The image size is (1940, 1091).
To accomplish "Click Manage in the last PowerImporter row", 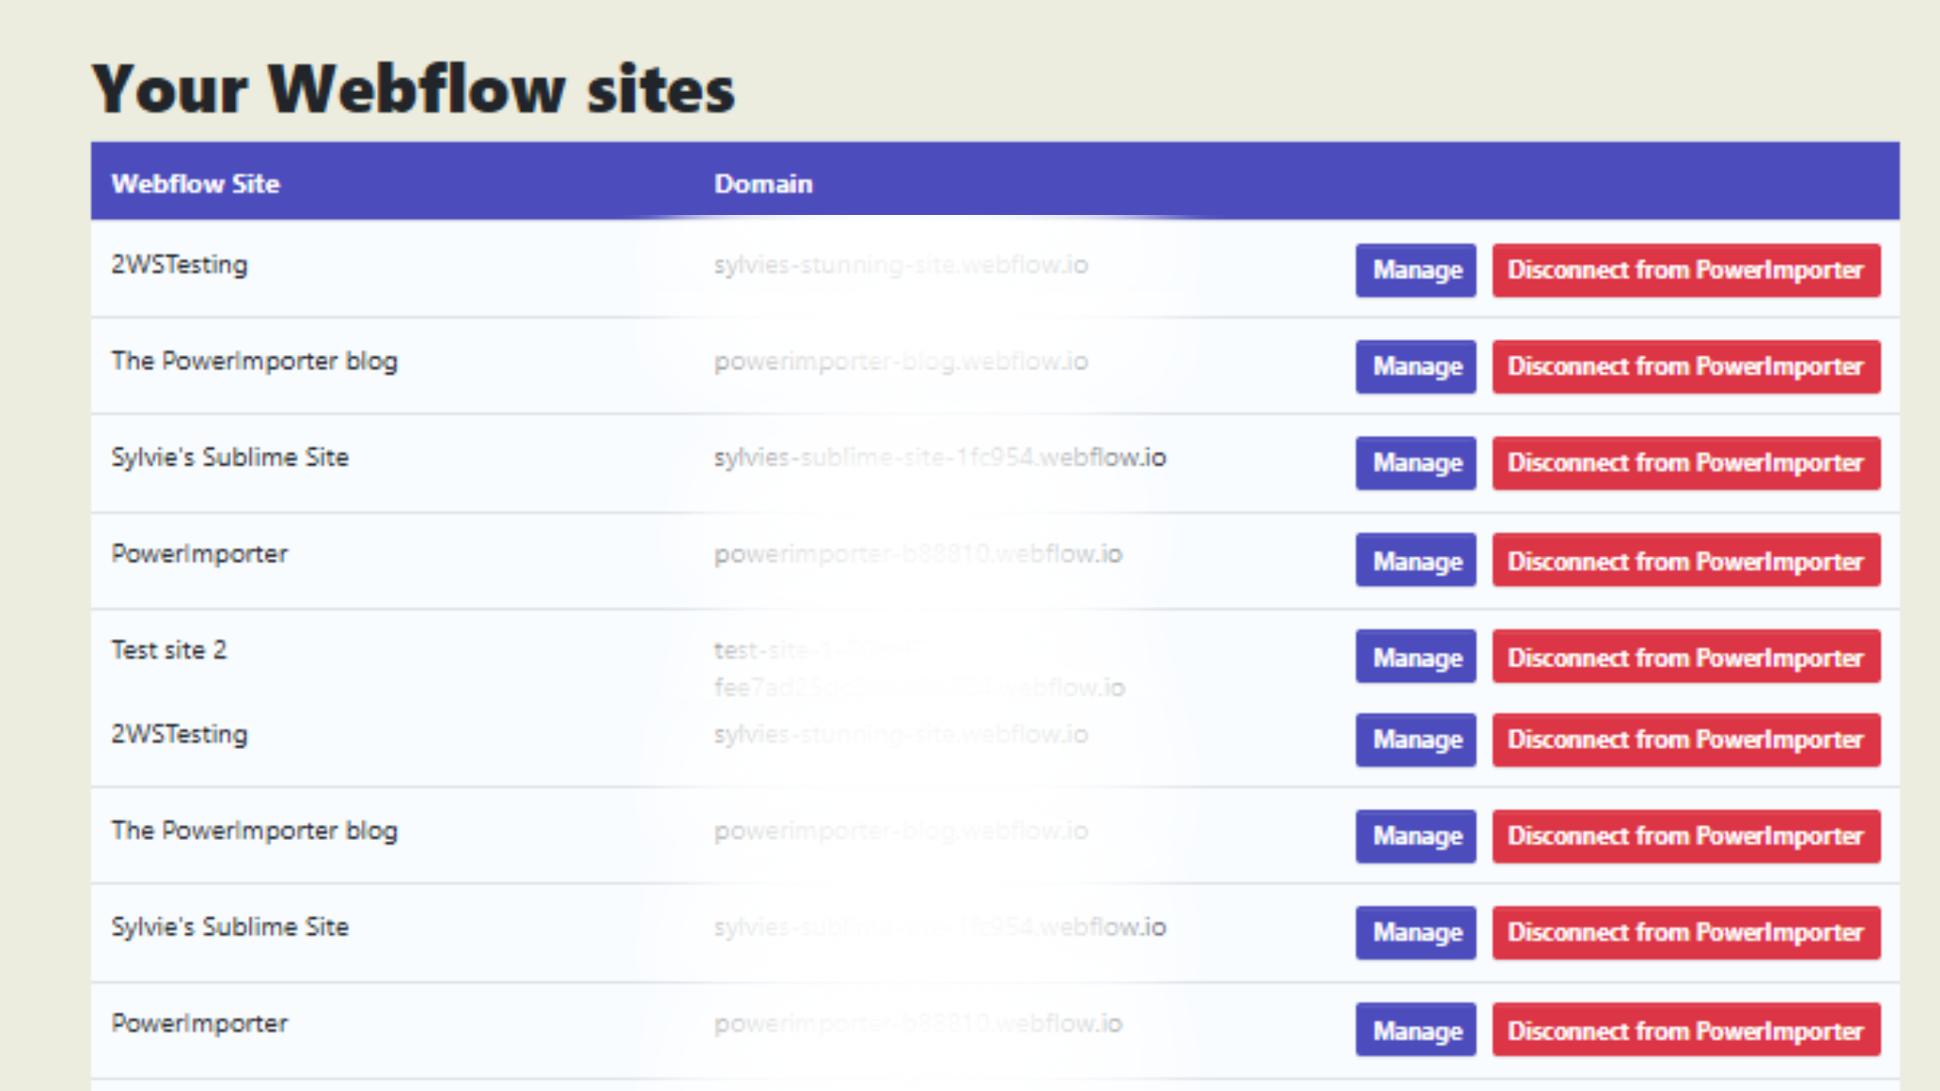I will (x=1415, y=1029).
